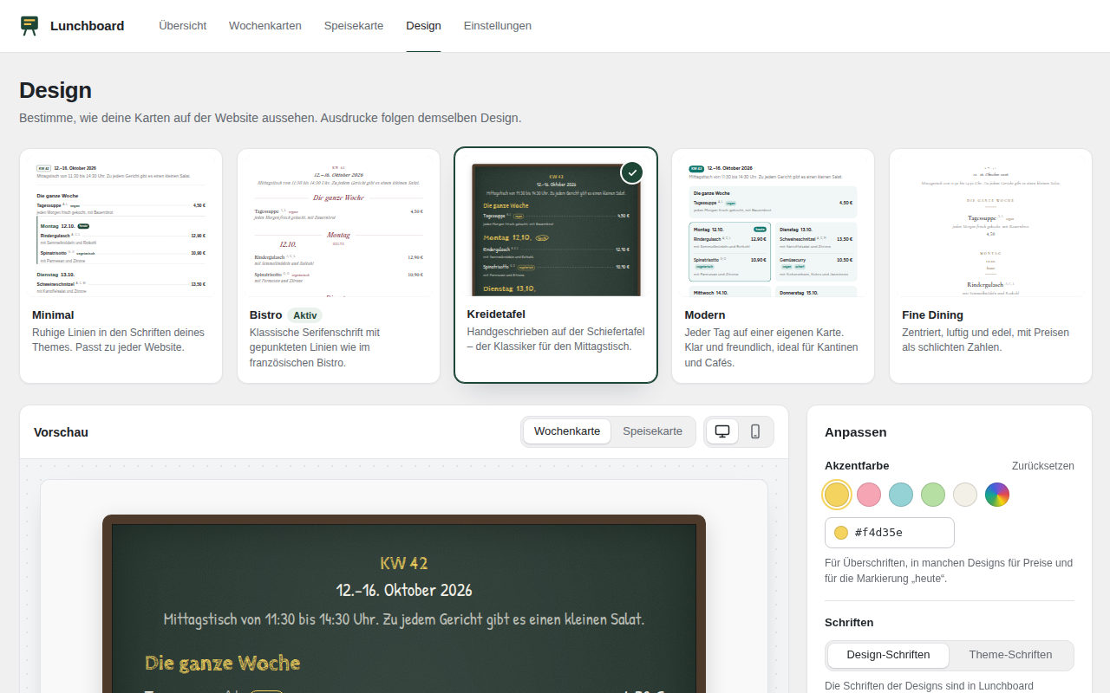Select the Fine Dining design card
Viewport: 1110px width, 693px height.
[x=990, y=266]
